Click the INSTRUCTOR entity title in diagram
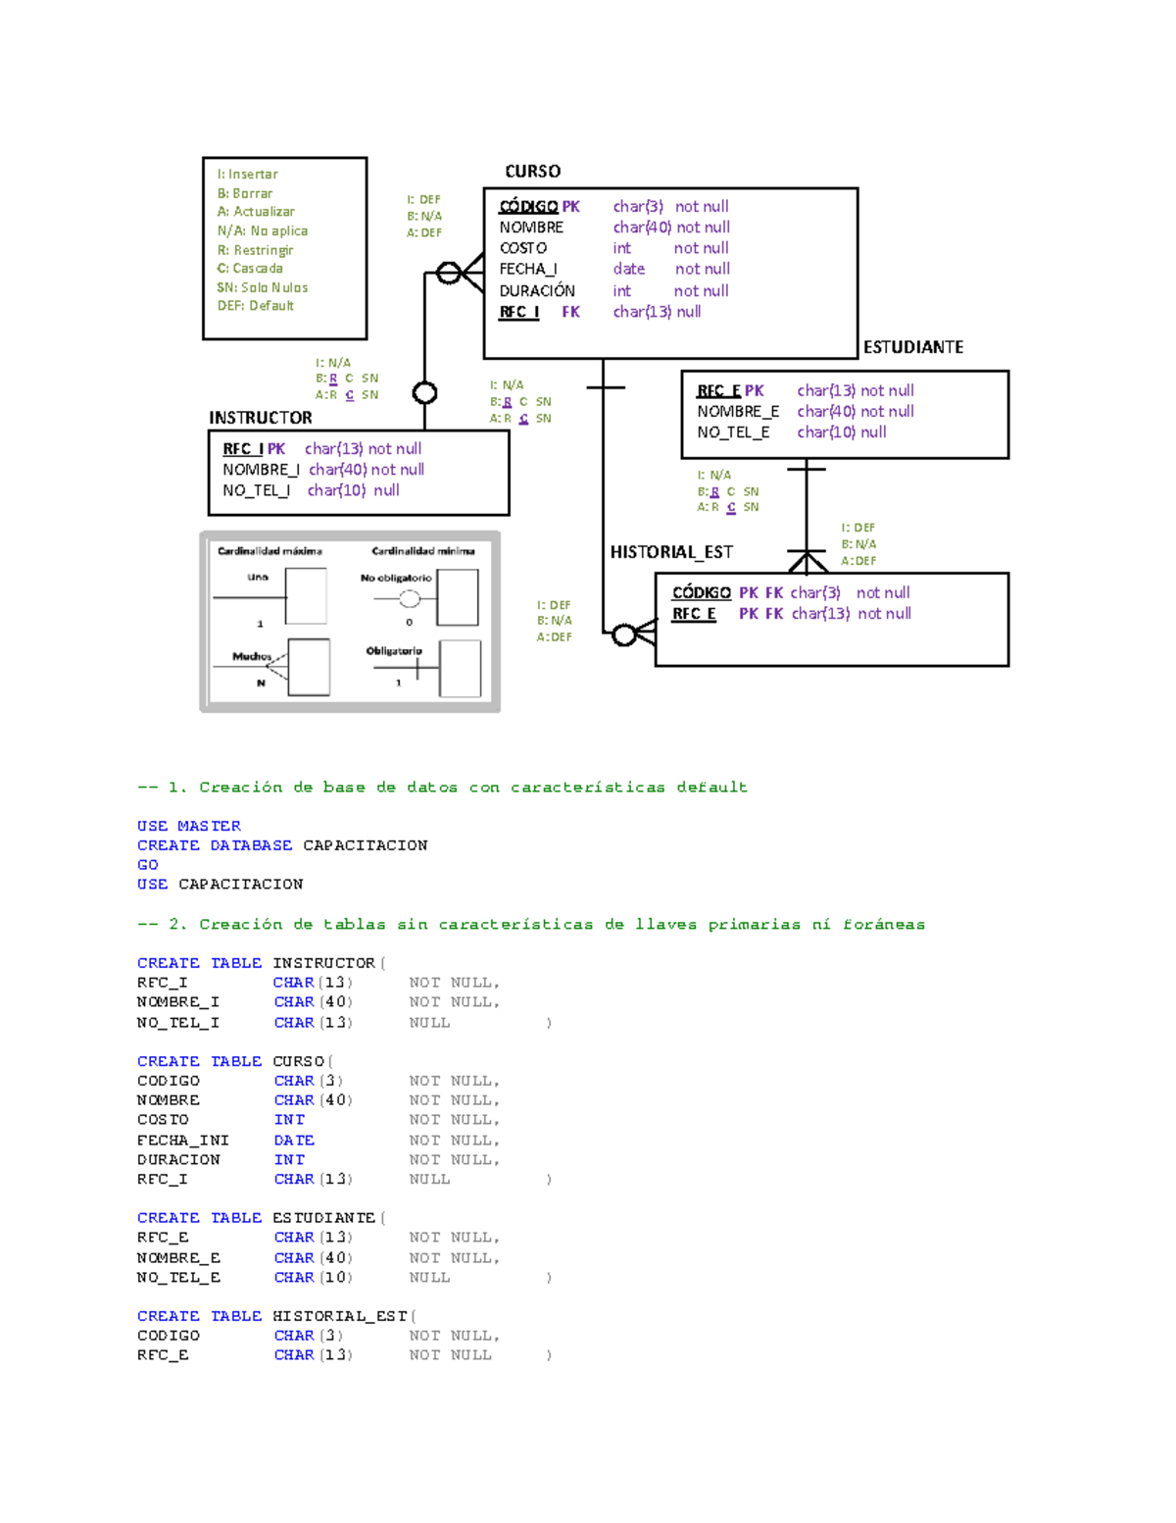The height and width of the screenshot is (1523, 1176). click(x=260, y=418)
